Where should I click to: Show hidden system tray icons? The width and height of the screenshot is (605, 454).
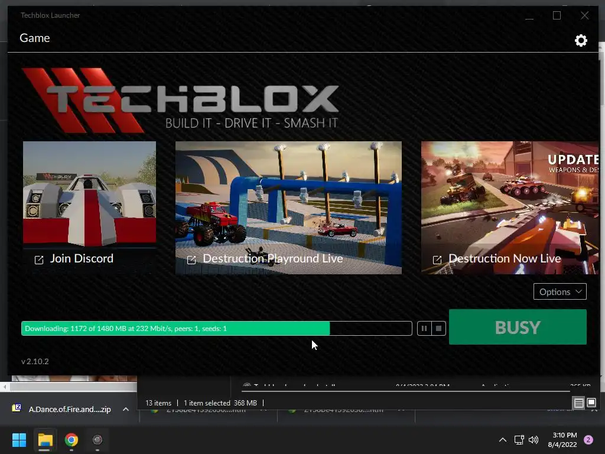[503, 440]
